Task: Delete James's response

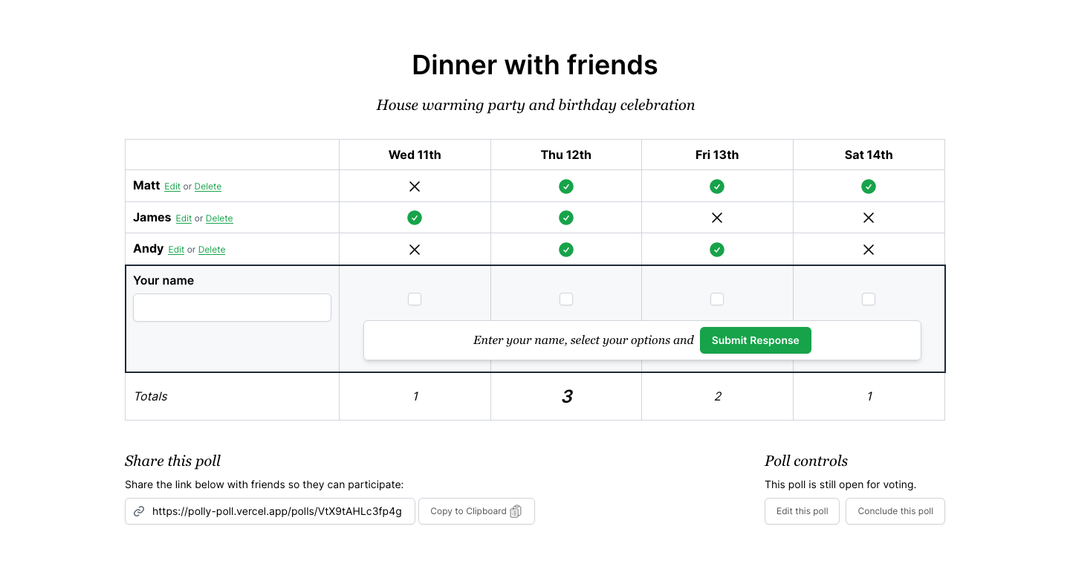Action: pos(219,218)
